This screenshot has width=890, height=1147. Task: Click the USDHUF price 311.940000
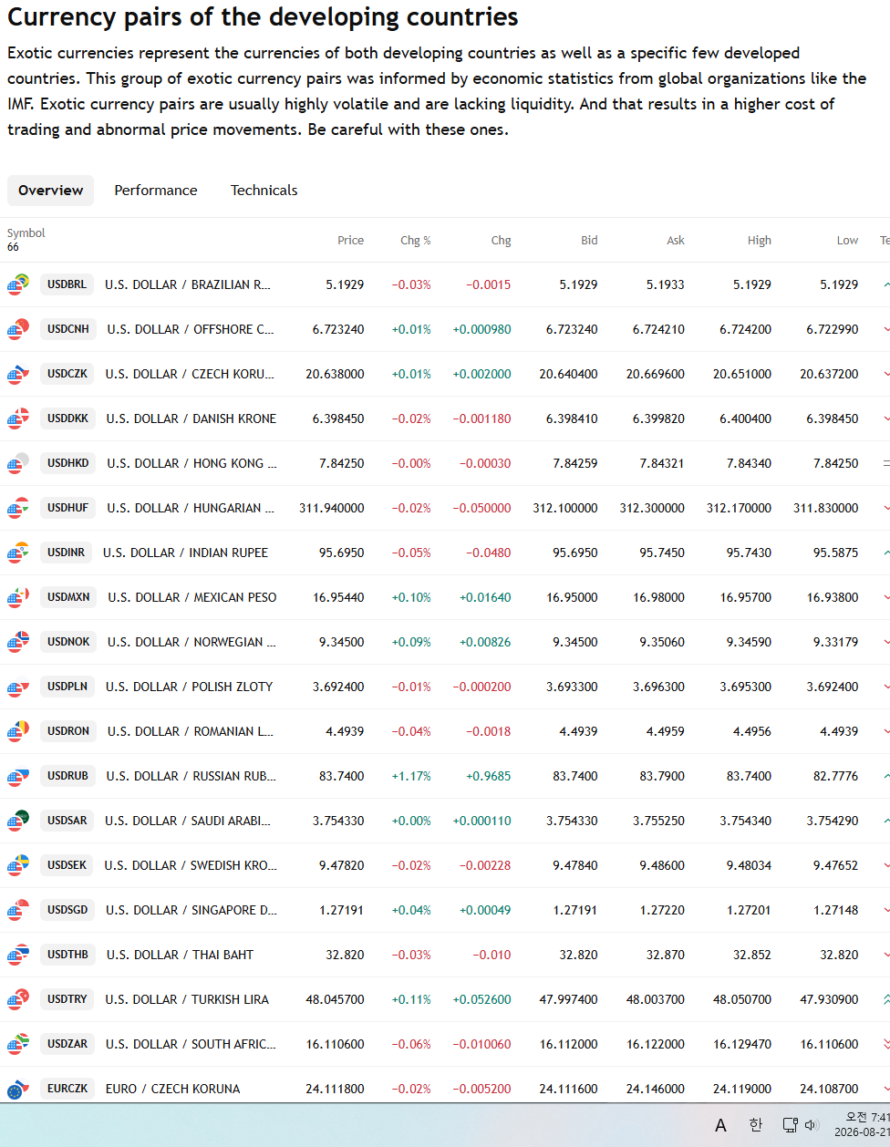(331, 508)
